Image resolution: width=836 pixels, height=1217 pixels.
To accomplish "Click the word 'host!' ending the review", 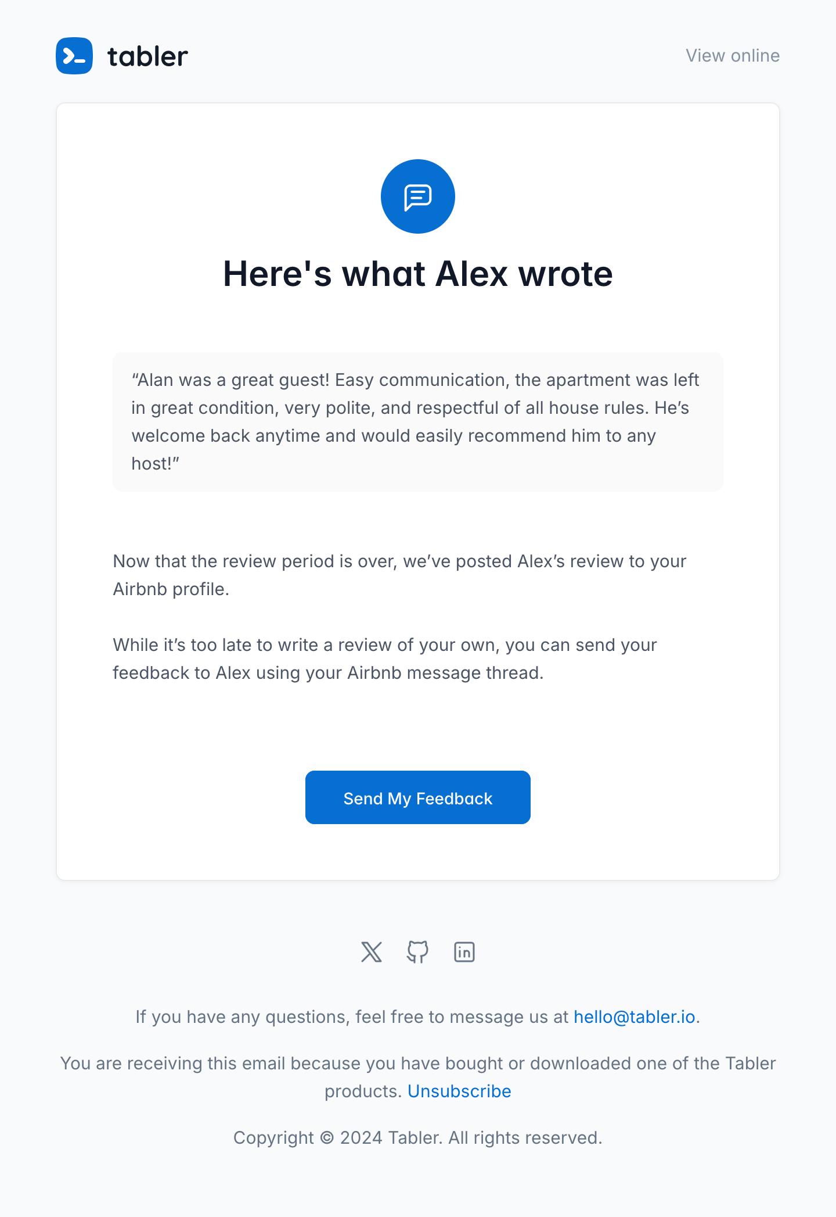I will pyautogui.click(x=154, y=464).
